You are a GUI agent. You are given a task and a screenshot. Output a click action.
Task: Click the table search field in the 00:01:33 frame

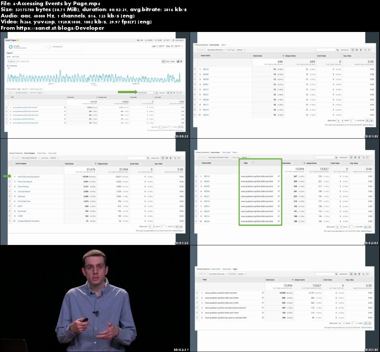pyautogui.click(x=136, y=158)
